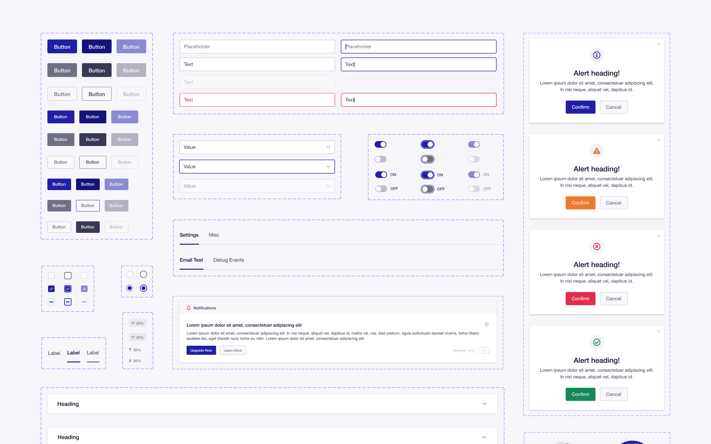
Task: Switch to the Misc tab
Action: (214, 235)
